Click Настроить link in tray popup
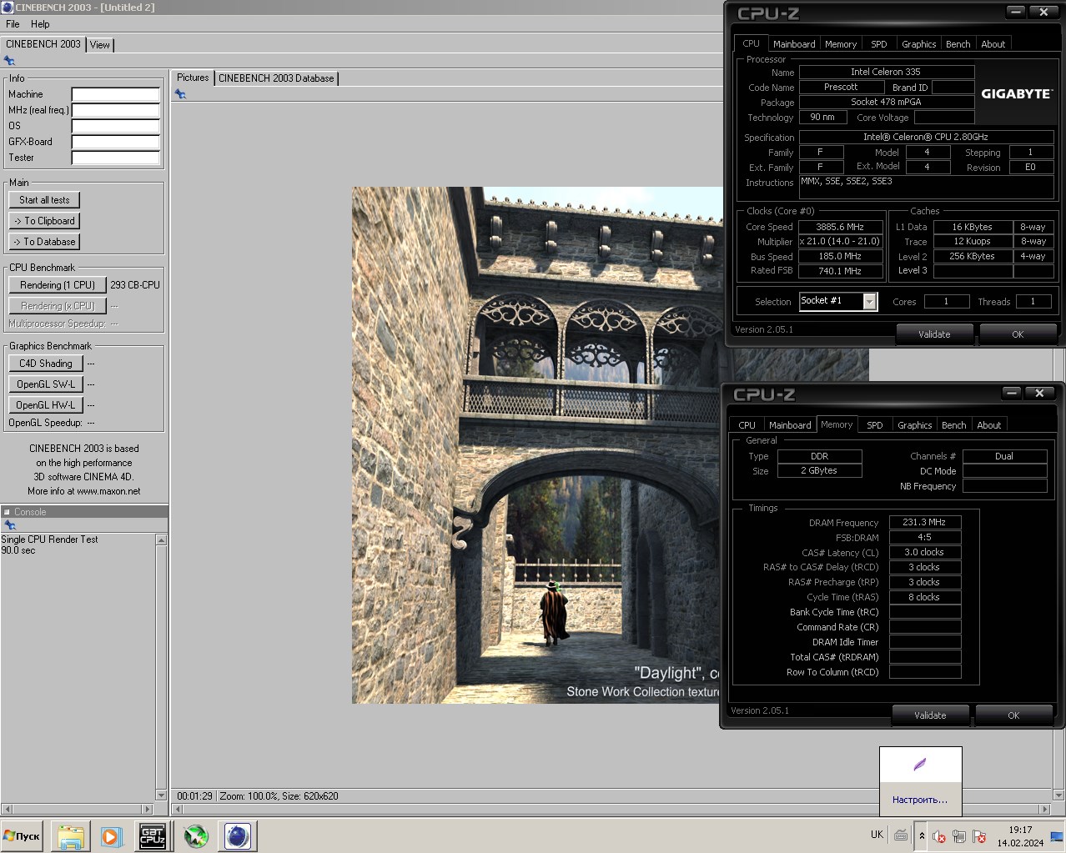The height and width of the screenshot is (853, 1066). pos(920,800)
